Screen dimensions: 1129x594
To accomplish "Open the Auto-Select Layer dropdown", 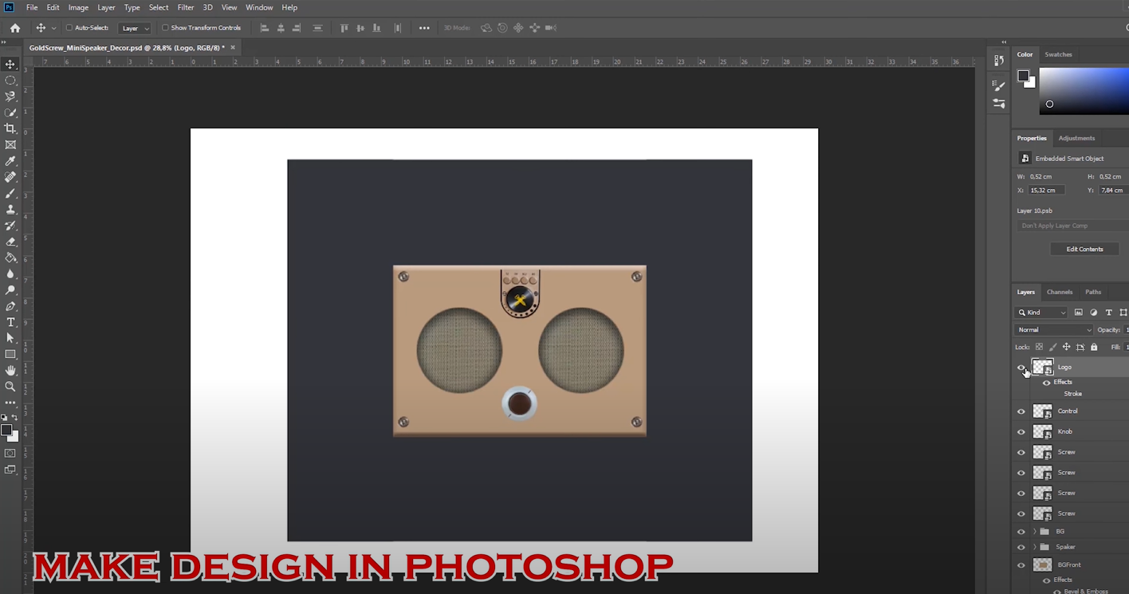I will pyautogui.click(x=135, y=28).
